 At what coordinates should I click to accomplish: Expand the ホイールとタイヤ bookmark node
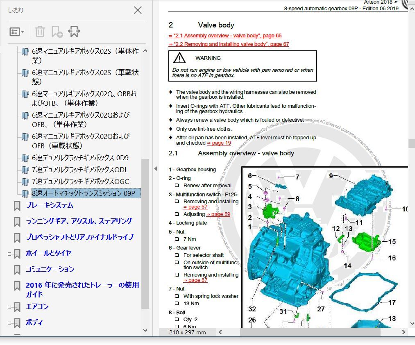9,254
